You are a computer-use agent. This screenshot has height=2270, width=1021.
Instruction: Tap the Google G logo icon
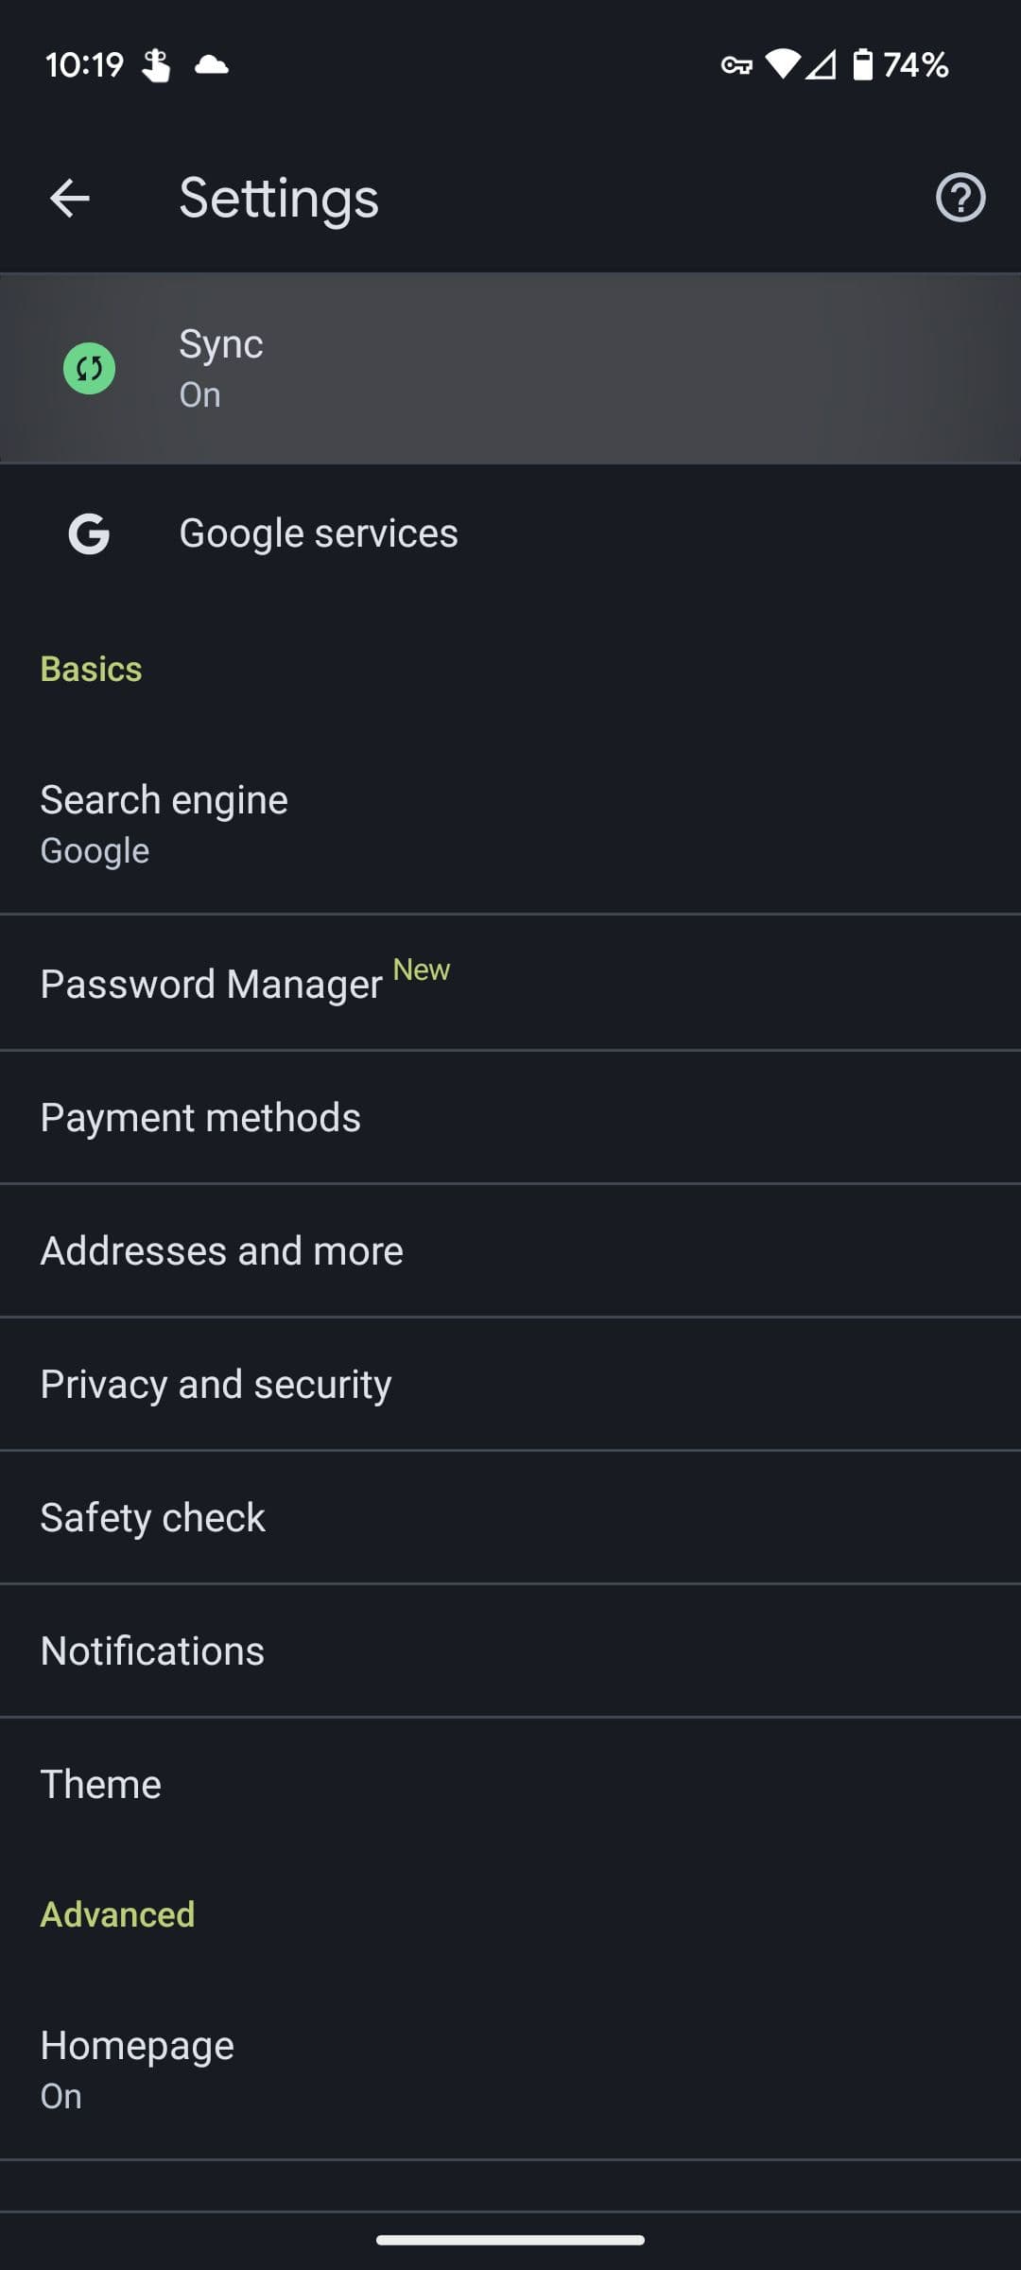click(90, 533)
